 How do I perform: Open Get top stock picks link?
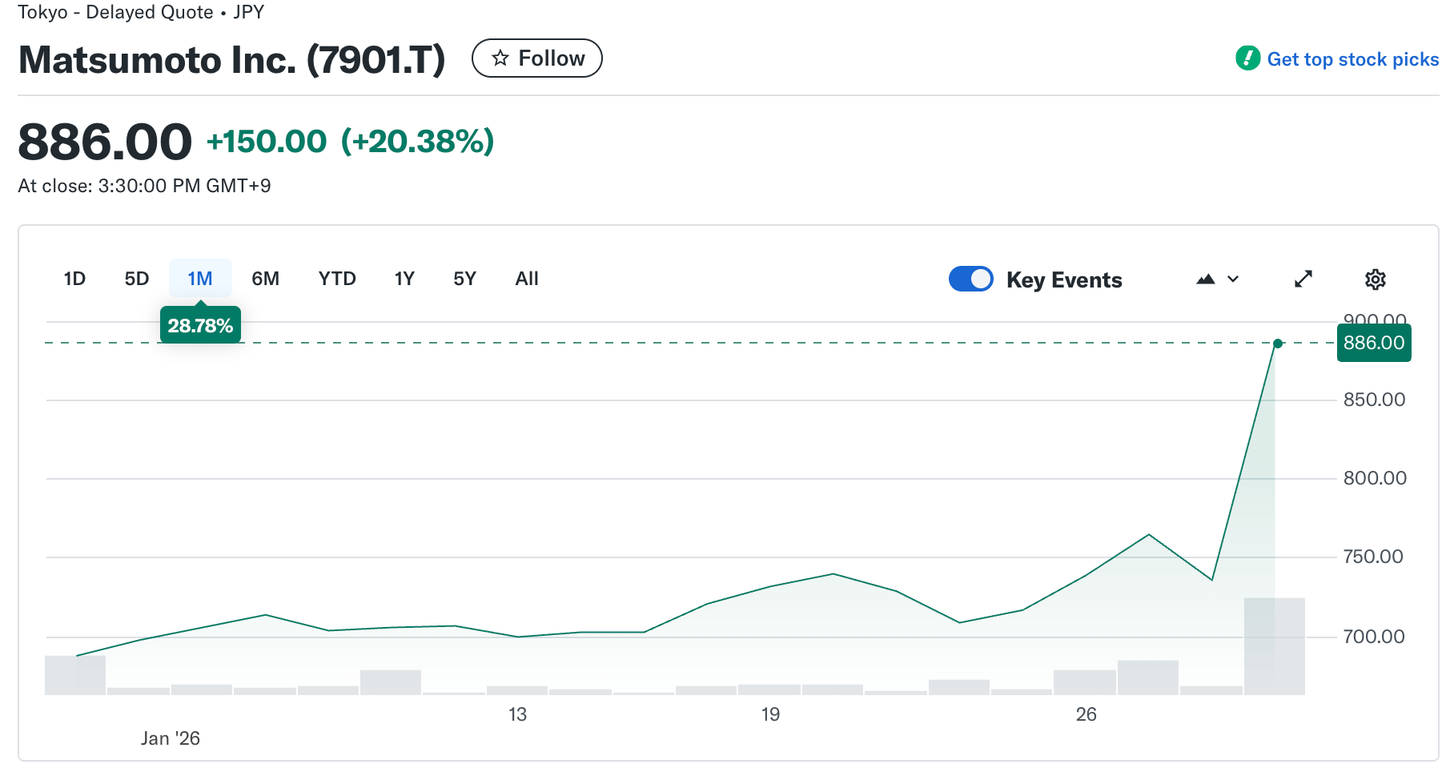1352,59
